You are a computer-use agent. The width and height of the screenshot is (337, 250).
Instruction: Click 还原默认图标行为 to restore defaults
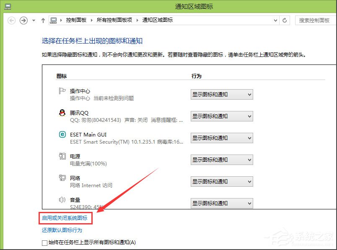click(x=61, y=230)
